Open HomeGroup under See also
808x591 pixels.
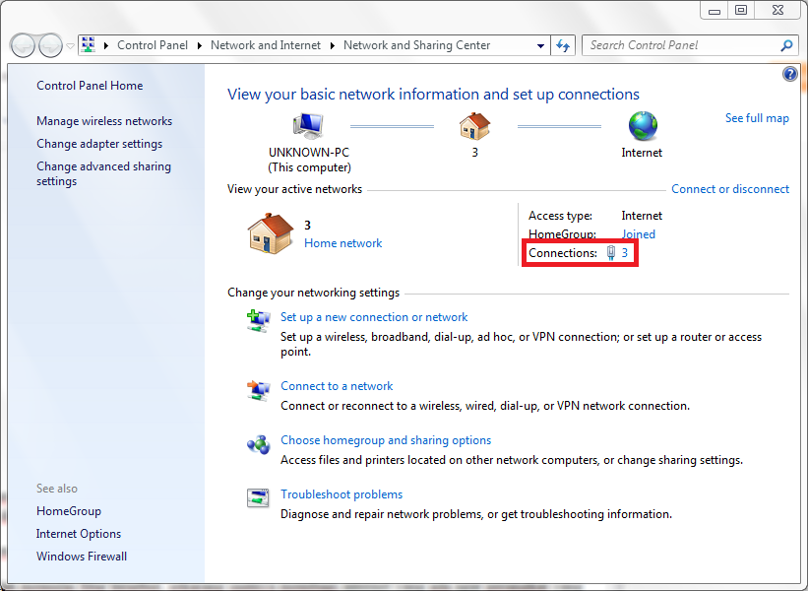click(69, 511)
